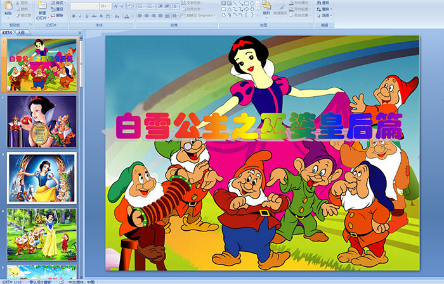The image size is (444, 284).
Task: Toggle Italic formatting
Action: tap(80, 16)
